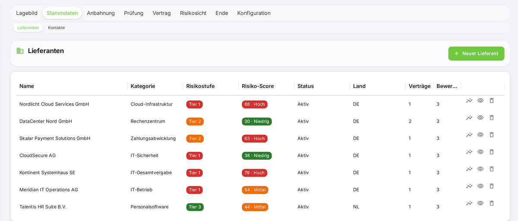Viewport: 518px width, 221px height.
Task: Sort by Risikostufe column header
Action: 200,86
